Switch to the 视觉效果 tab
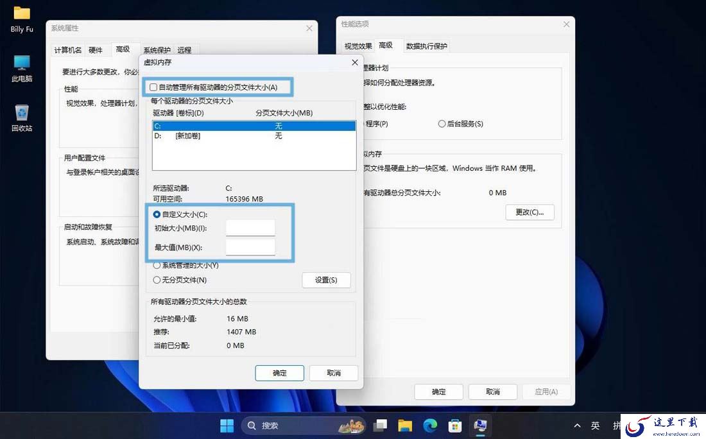 tap(358, 46)
